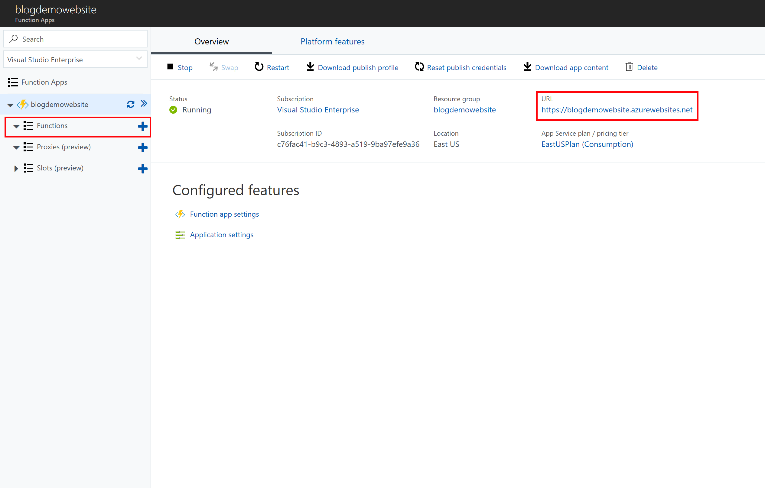Click the green Running status checkmark
Screen dimensions: 765x488
[173, 110]
